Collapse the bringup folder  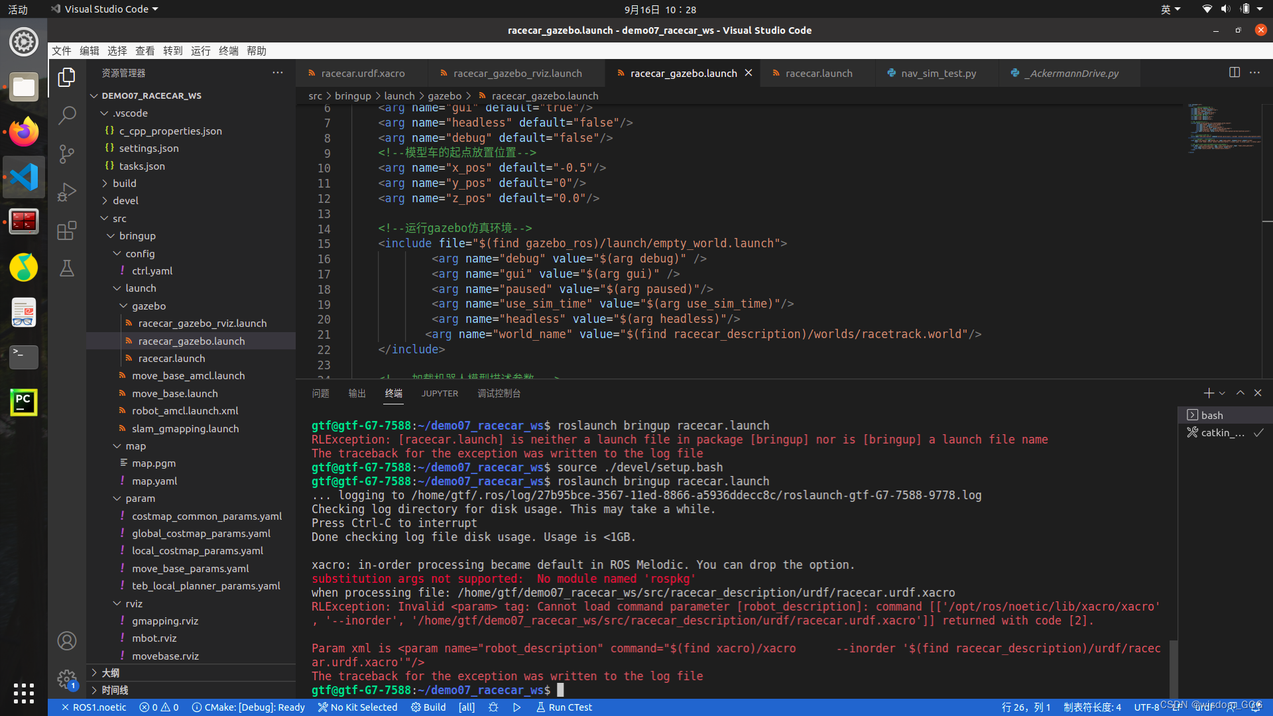pyautogui.click(x=137, y=236)
